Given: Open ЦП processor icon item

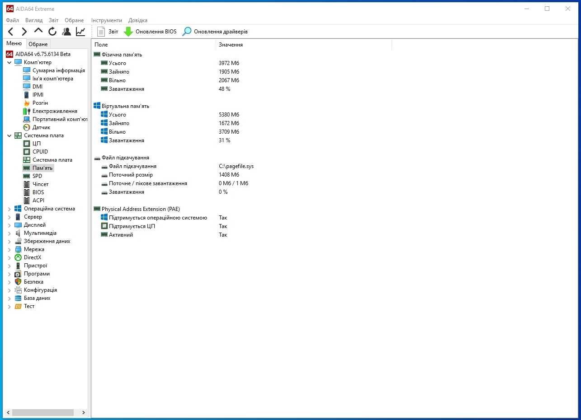Looking at the screenshot, I should (27, 144).
